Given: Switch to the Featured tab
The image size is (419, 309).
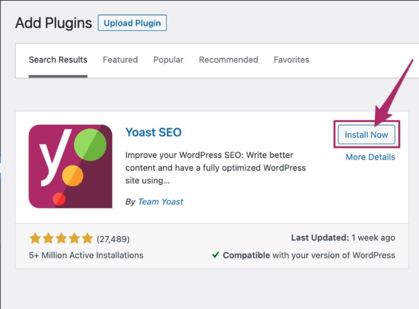Looking at the screenshot, I should (x=120, y=60).
